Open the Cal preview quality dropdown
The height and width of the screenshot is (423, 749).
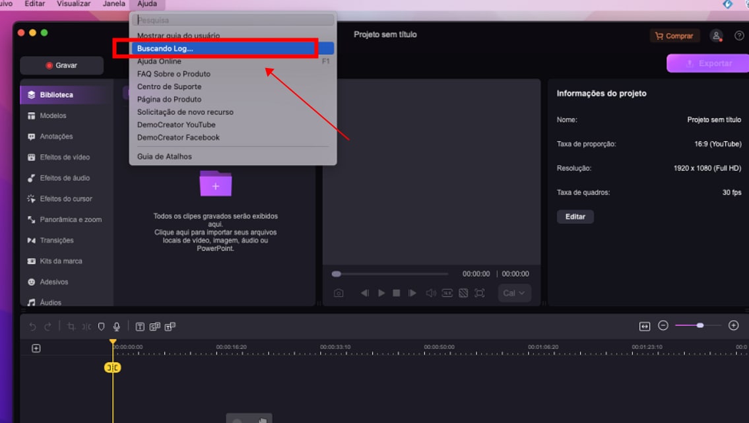click(514, 293)
